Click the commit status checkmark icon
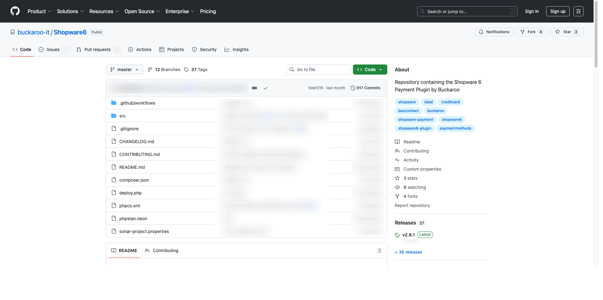The width and height of the screenshot is (603, 300). (266, 88)
